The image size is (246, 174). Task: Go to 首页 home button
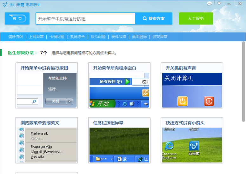coord(17,18)
